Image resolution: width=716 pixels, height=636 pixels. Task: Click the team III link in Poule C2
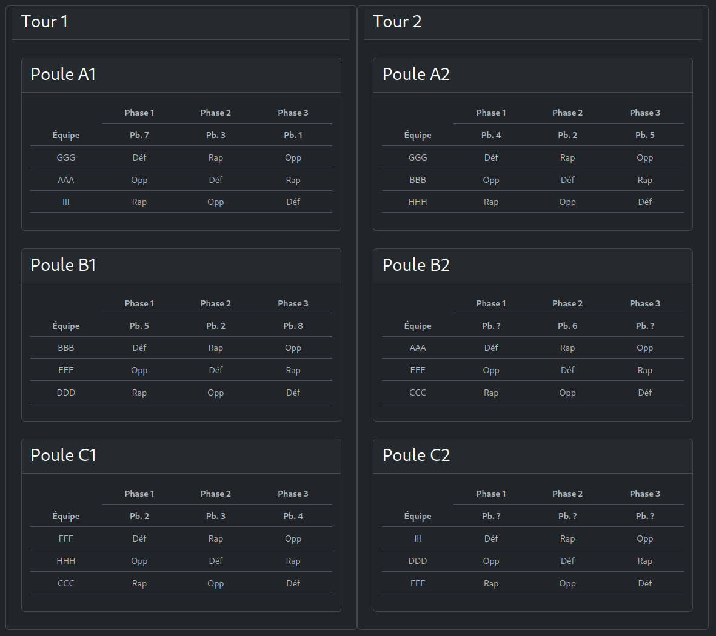[417, 538]
